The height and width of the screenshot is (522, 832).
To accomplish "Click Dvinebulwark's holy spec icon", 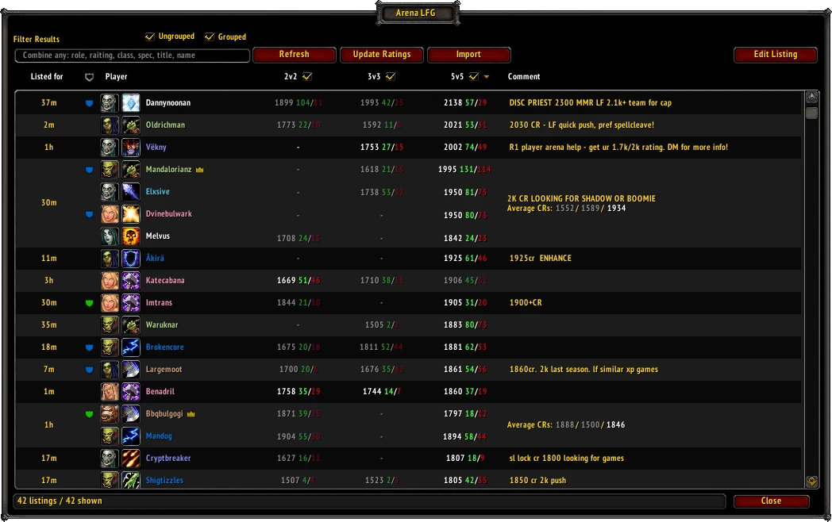I will (x=131, y=214).
